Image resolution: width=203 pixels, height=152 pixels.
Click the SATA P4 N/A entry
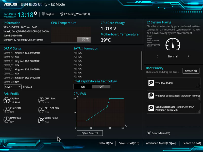pos(78,65)
